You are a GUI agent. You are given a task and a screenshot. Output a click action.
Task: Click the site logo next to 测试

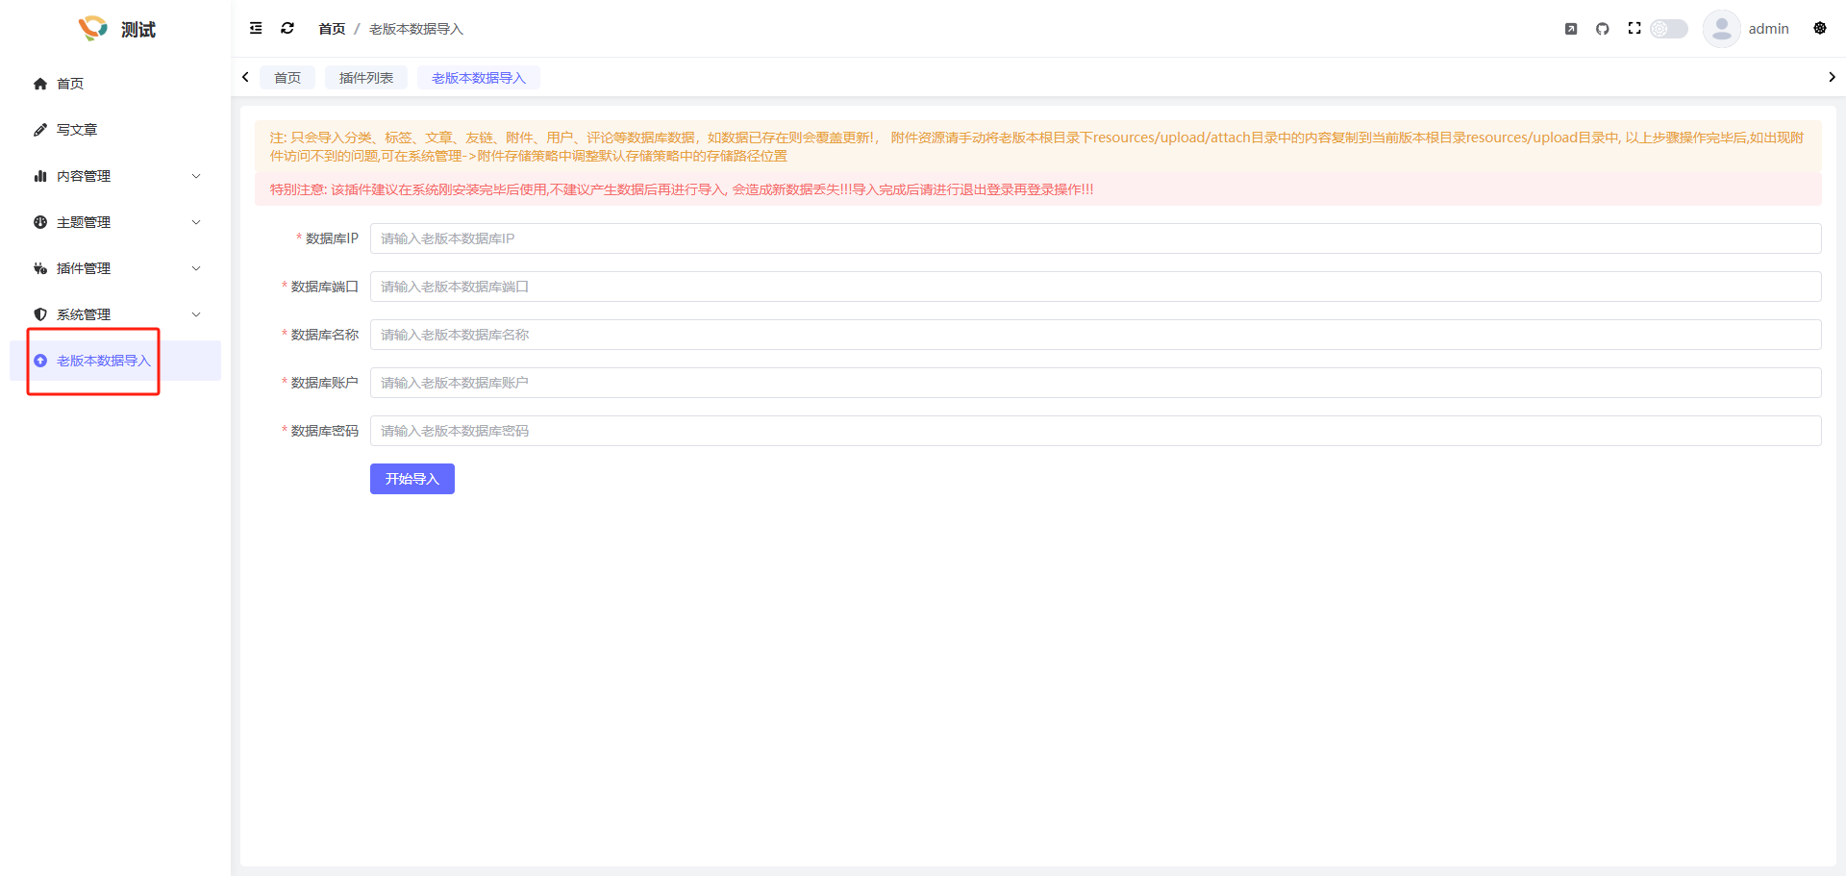93,29
